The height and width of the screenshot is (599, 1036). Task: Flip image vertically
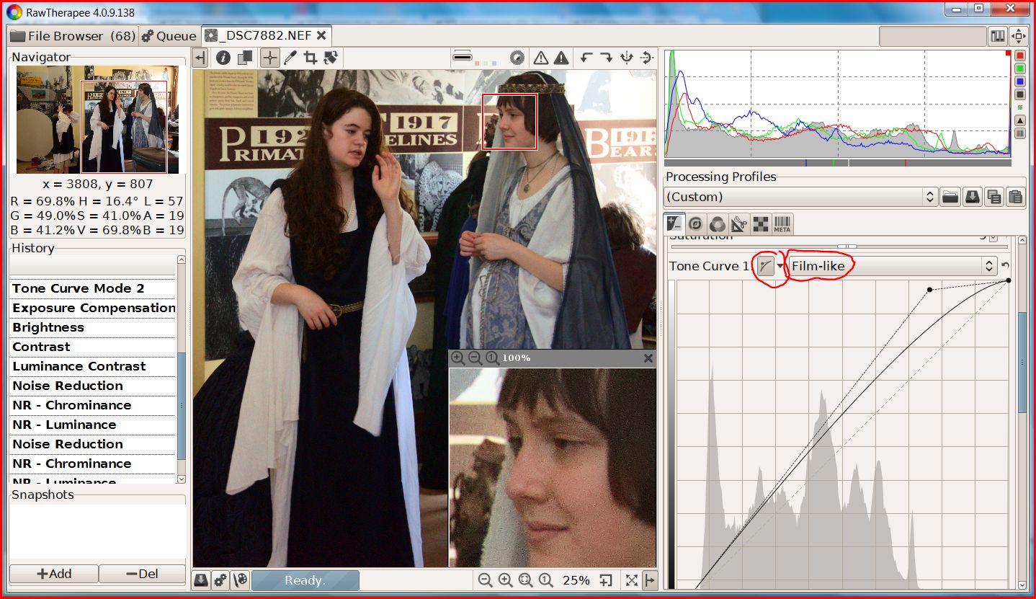646,58
